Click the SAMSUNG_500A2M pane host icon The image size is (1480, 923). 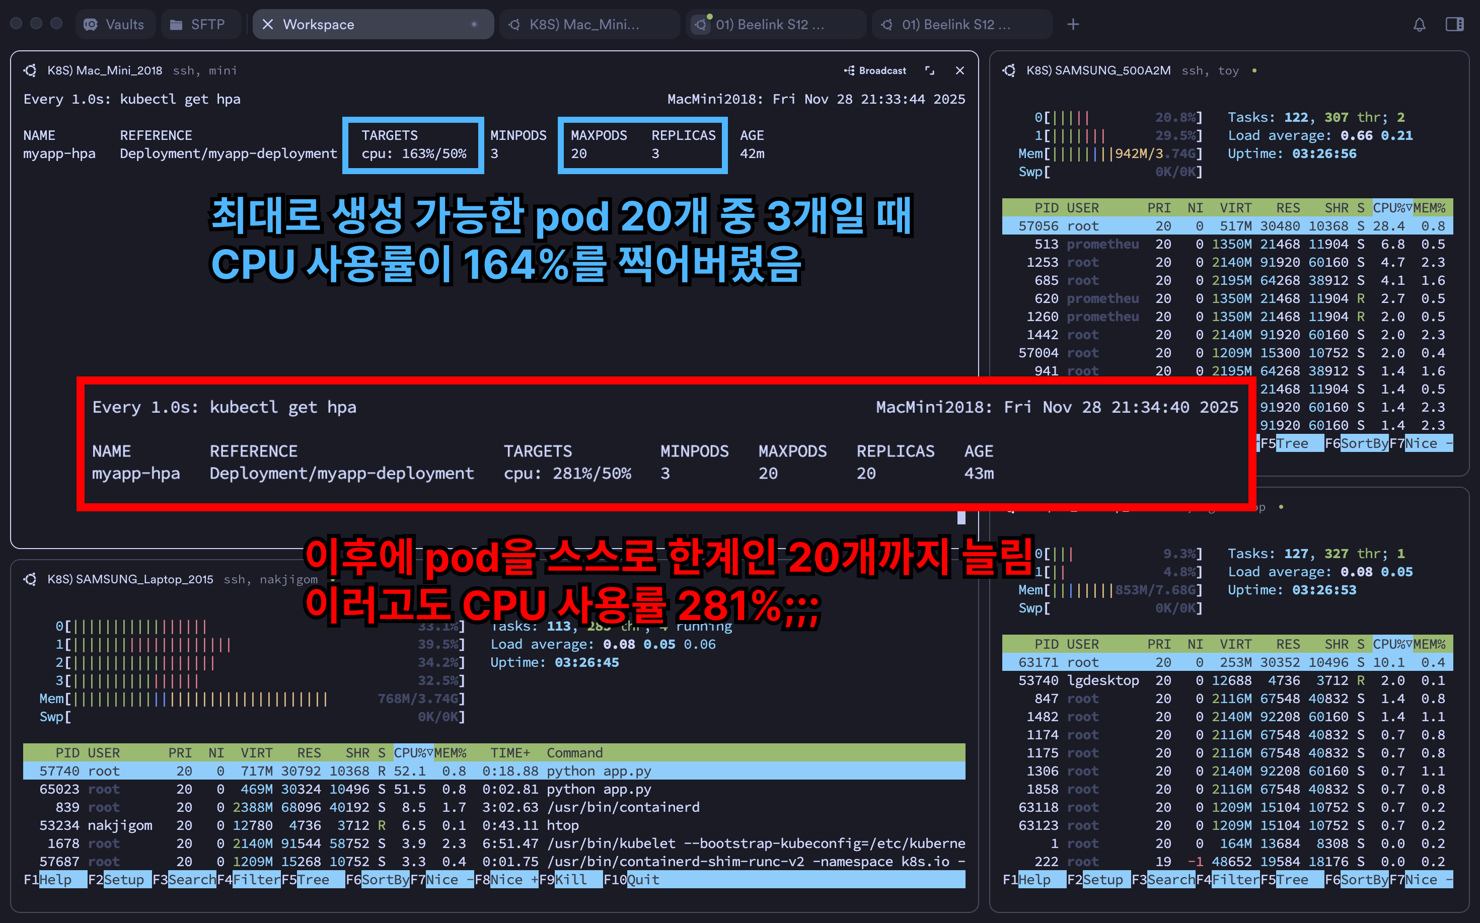[1009, 71]
